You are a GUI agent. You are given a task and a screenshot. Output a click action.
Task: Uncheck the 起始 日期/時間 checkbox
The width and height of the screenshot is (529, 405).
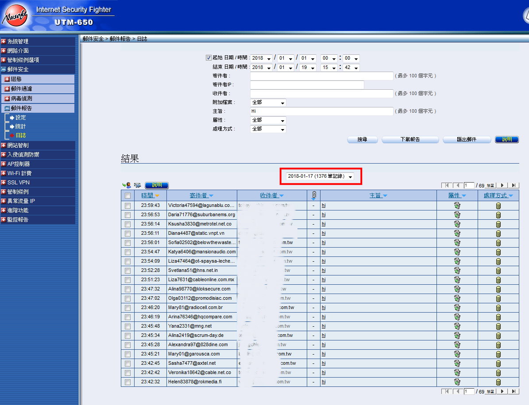pyautogui.click(x=209, y=58)
